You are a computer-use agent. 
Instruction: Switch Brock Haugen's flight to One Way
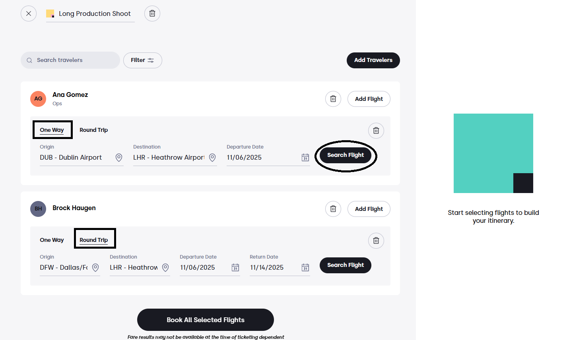click(52, 240)
